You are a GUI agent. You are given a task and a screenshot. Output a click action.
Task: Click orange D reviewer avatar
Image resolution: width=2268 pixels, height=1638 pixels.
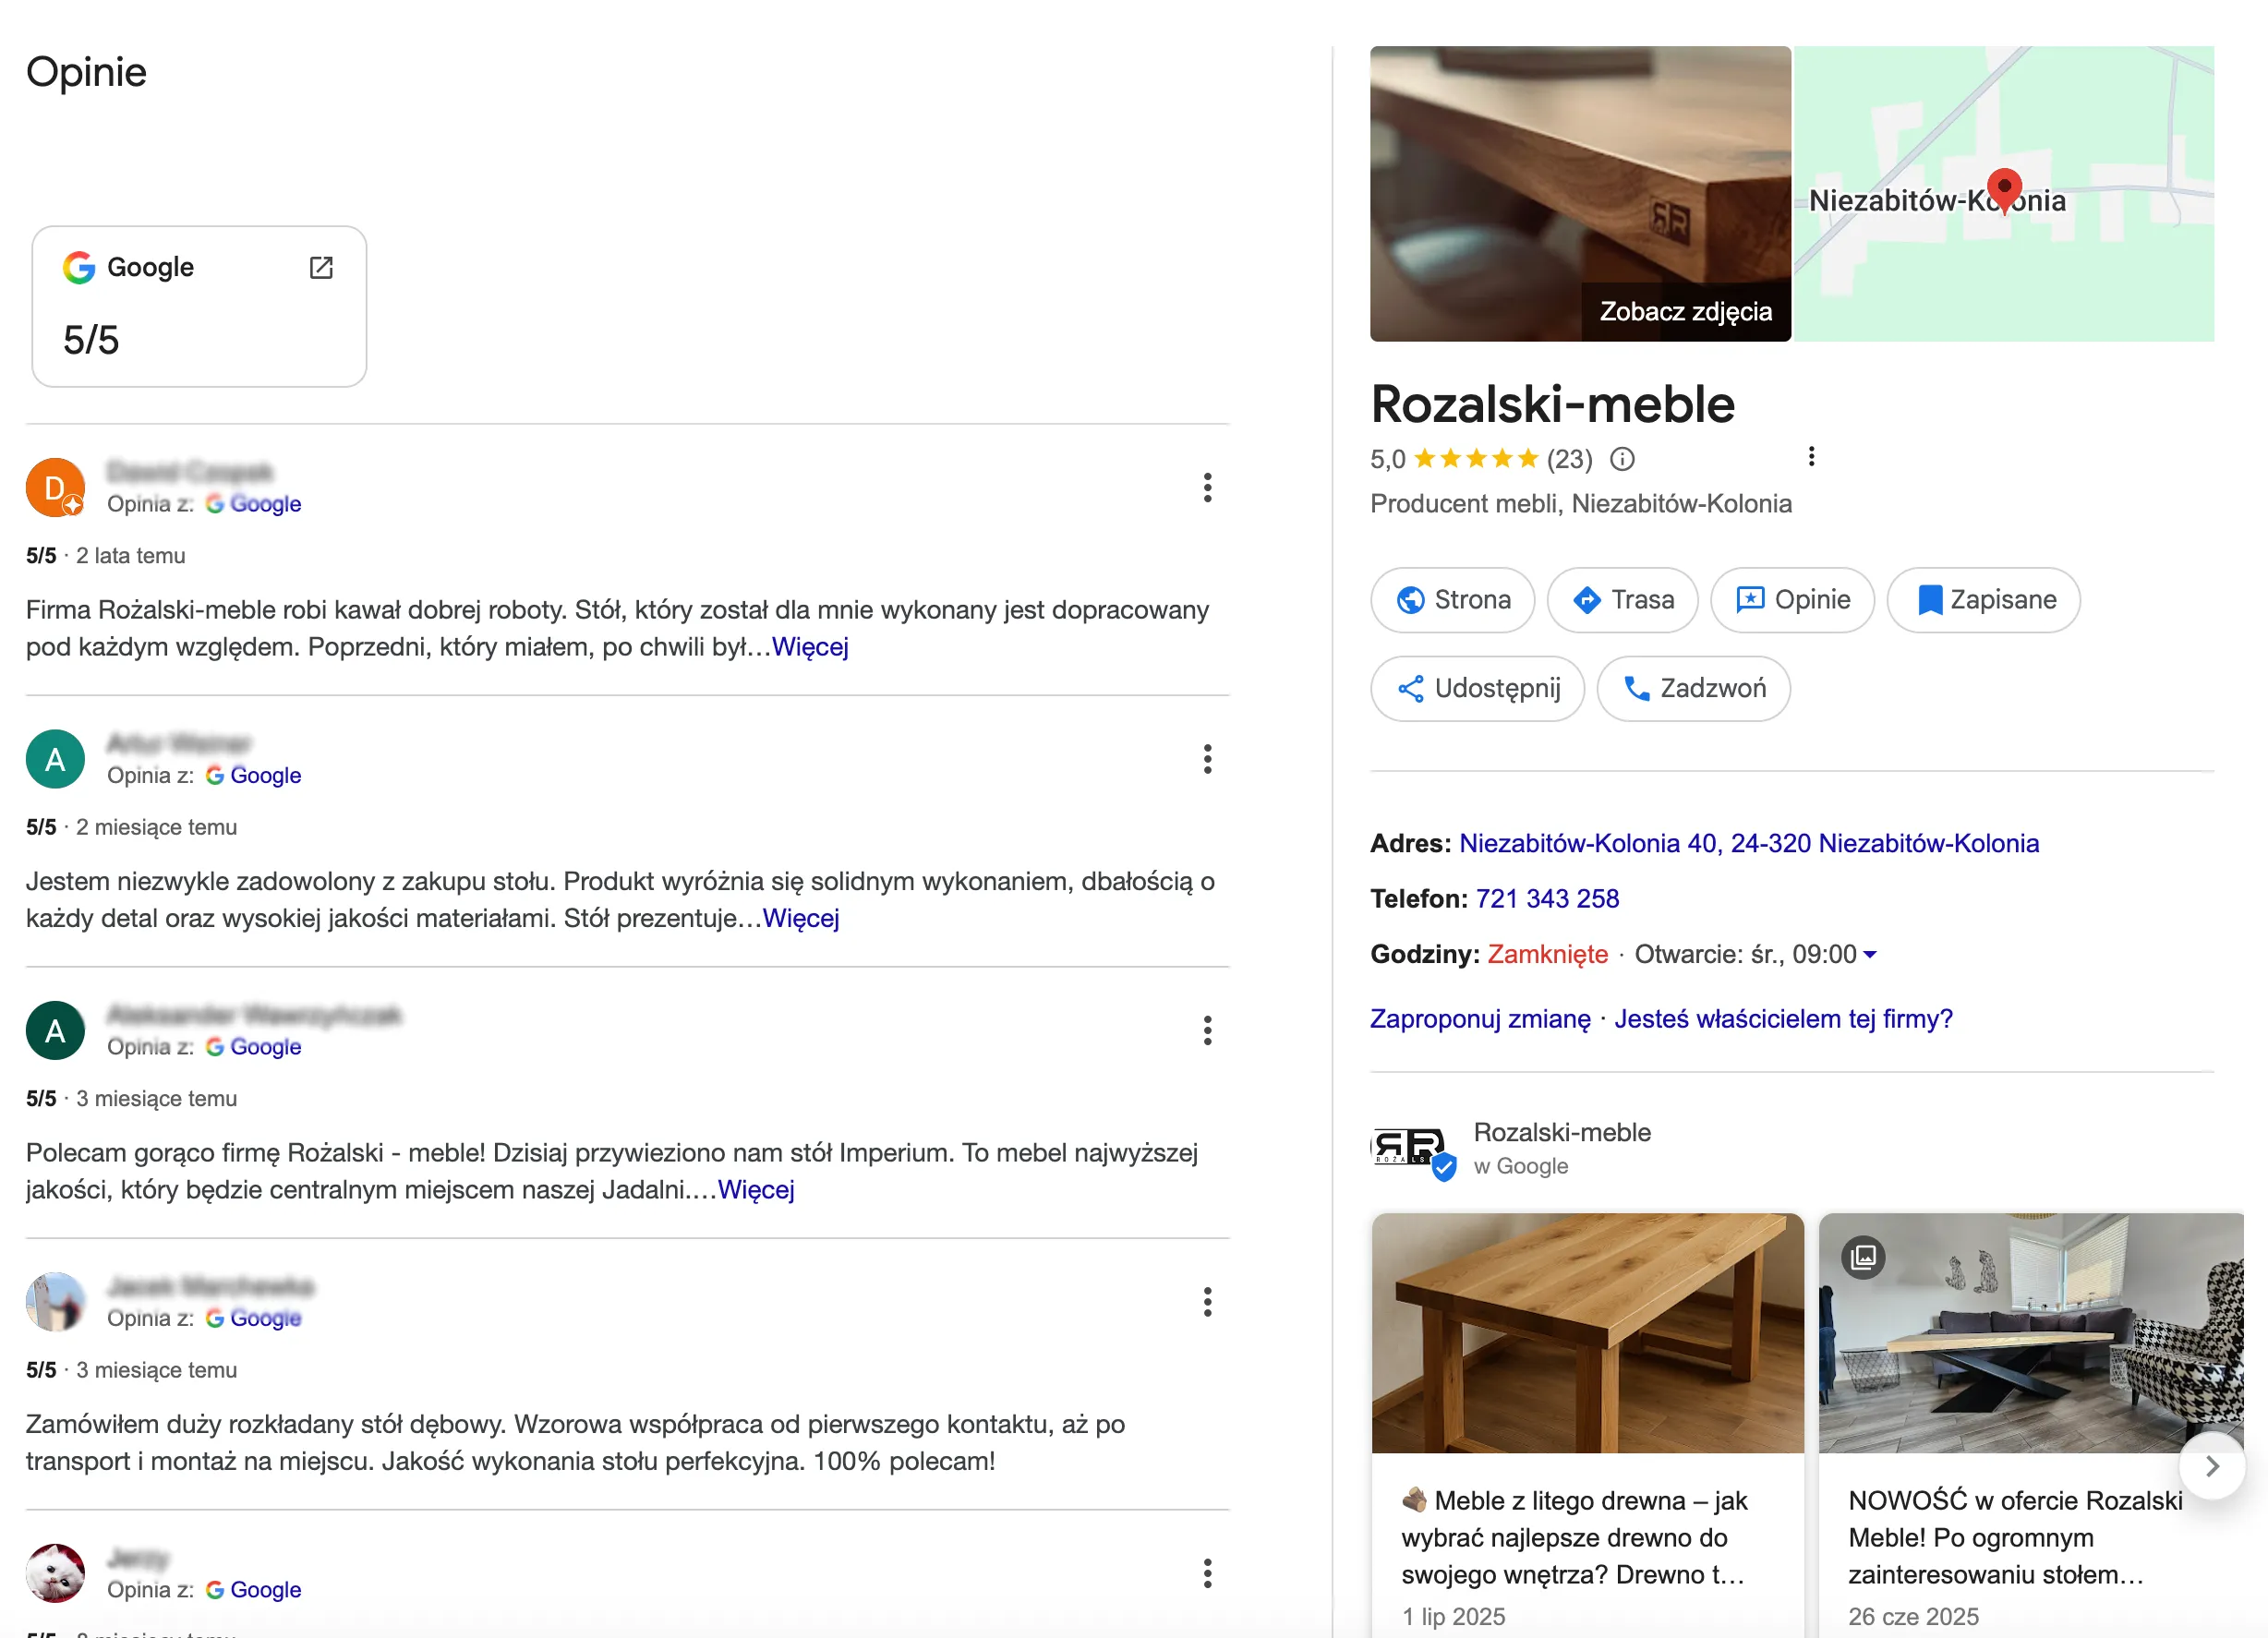(x=55, y=487)
